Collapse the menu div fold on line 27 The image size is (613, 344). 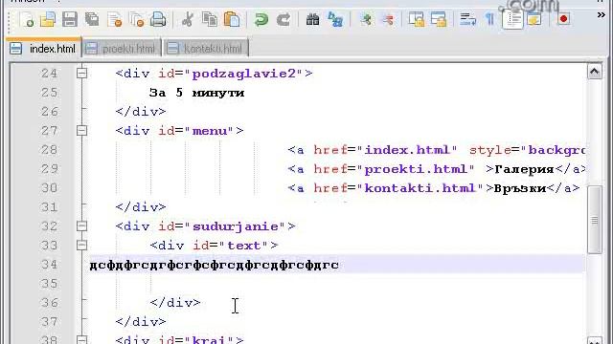pyautogui.click(x=81, y=130)
